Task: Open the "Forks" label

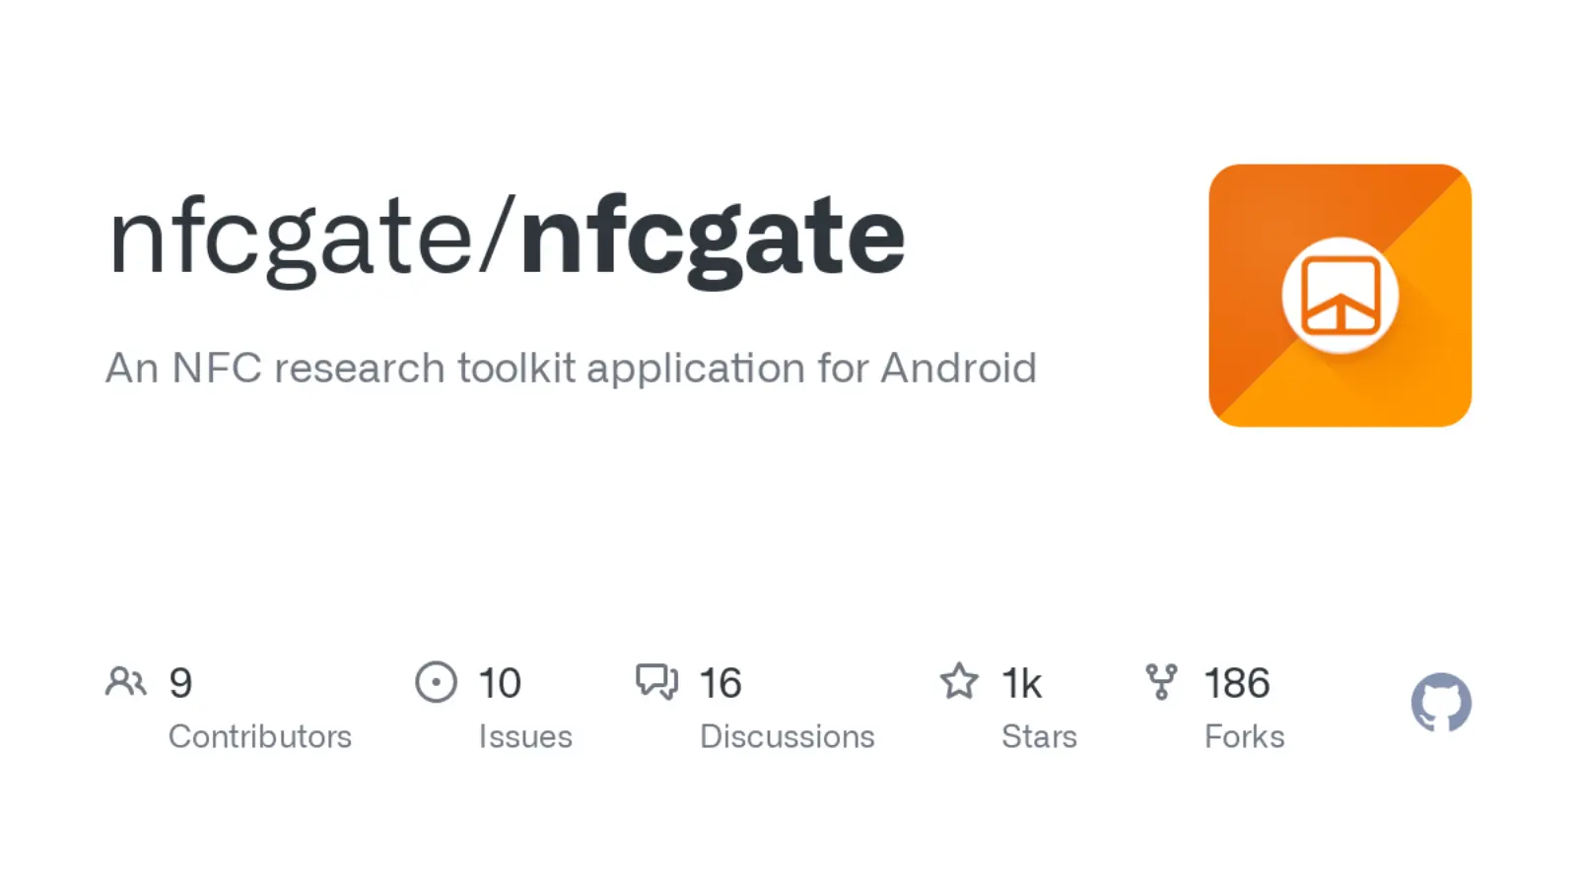Action: click(1244, 736)
